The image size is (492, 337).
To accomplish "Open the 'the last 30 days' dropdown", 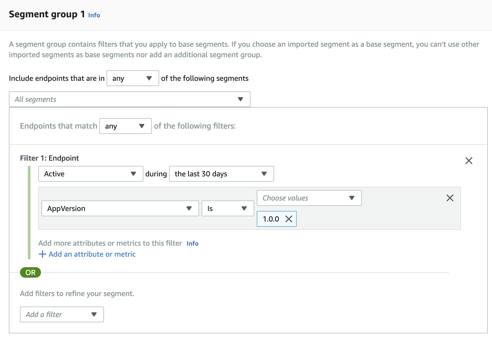I will [x=221, y=174].
